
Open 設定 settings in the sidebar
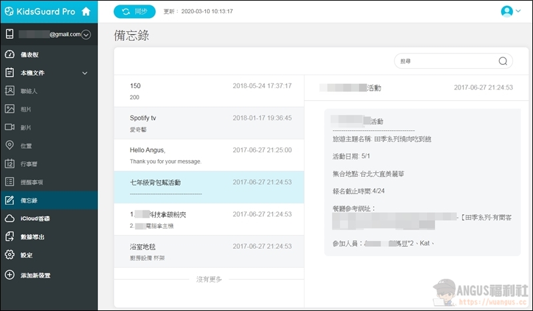click(25, 255)
